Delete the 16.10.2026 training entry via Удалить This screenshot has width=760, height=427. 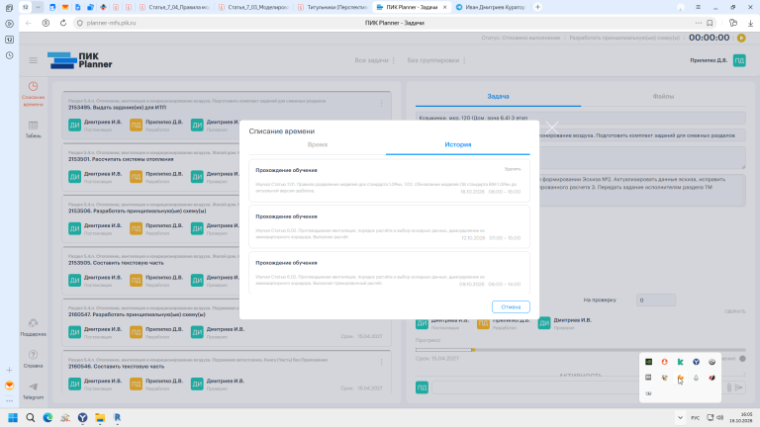(513, 169)
